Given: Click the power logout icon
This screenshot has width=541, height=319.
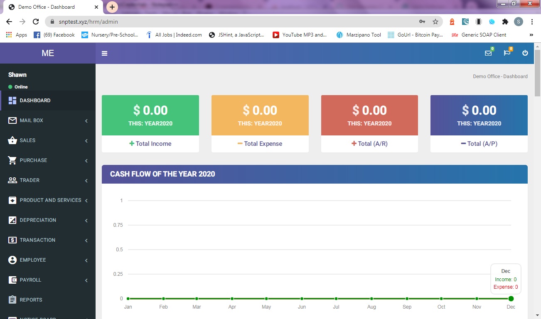Looking at the screenshot, I should point(525,53).
